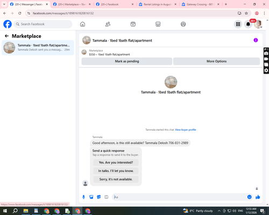Click the message input field
This screenshot has width=269, height=215.
(180, 197)
